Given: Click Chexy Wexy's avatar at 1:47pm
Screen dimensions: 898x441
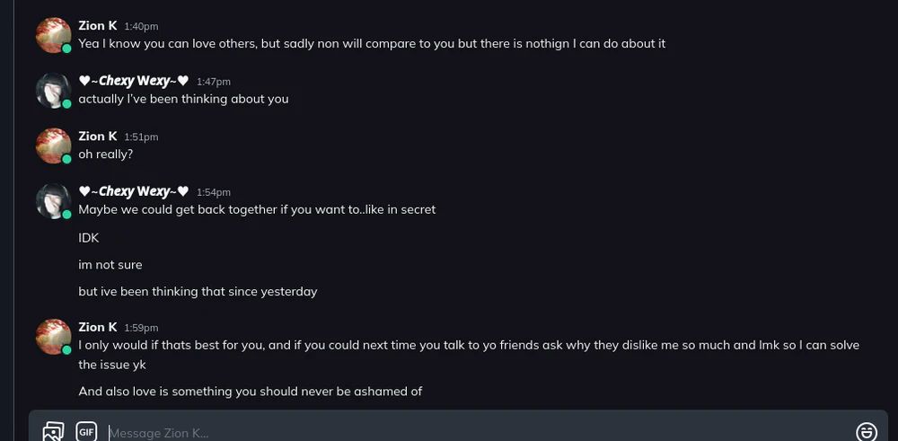Looking at the screenshot, I should click(53, 90).
